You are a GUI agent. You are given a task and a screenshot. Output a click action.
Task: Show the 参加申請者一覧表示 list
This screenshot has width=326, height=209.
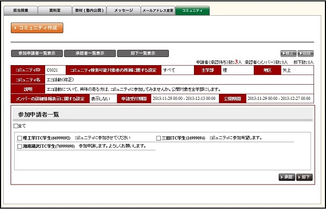[37, 53]
